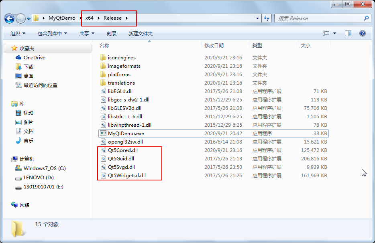Image resolution: width=375 pixels, height=243 pixels.
Task: Toggle the preview pane
Action: 348,33
